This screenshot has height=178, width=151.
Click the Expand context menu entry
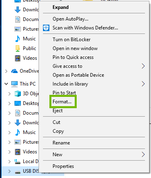tap(94, 7)
